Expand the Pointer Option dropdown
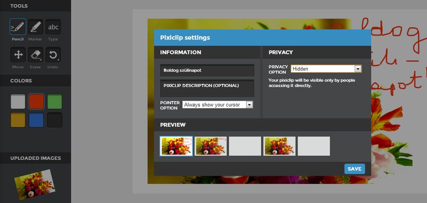427x203 pixels. 218,105
